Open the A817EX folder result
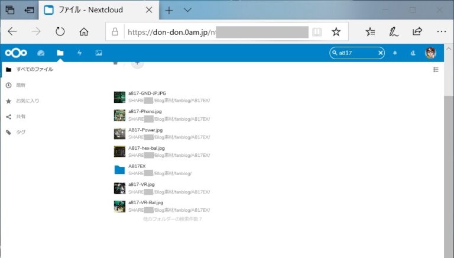Image resolution: width=454 pixels, height=258 pixels. 137,166
